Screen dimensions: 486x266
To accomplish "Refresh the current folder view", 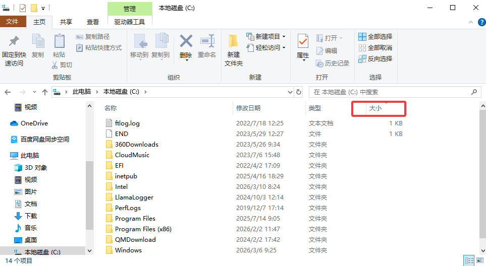I will tap(298, 92).
